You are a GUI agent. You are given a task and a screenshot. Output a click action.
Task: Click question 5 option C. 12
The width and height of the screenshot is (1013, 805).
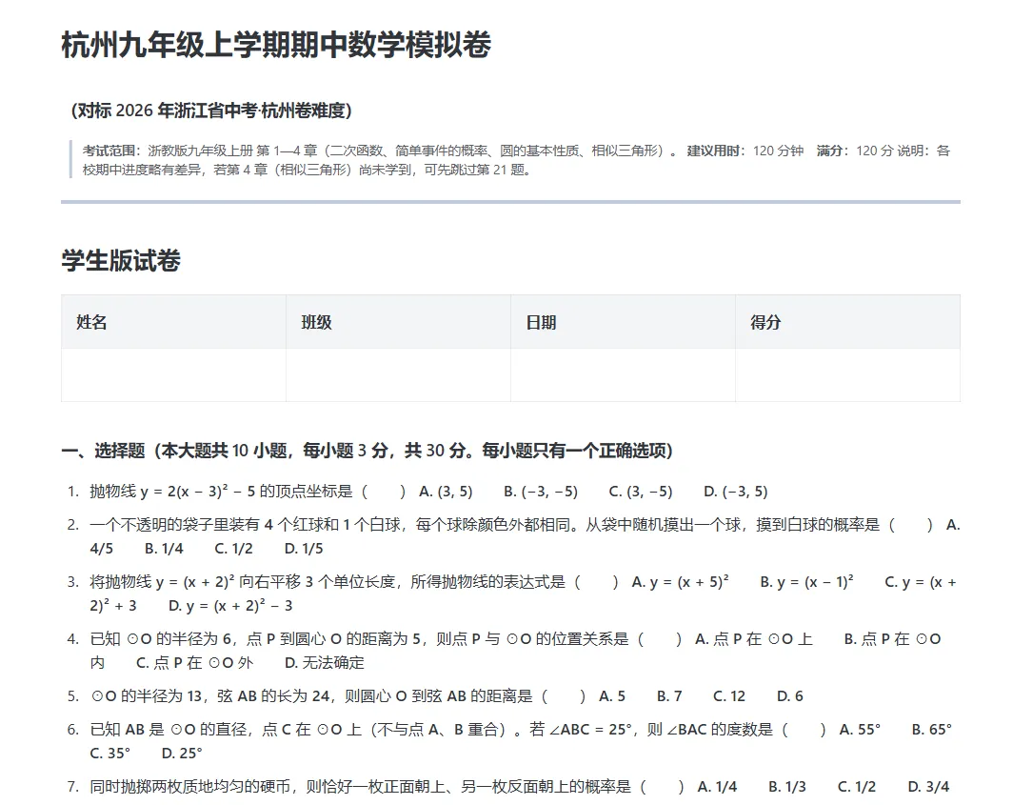(x=729, y=696)
